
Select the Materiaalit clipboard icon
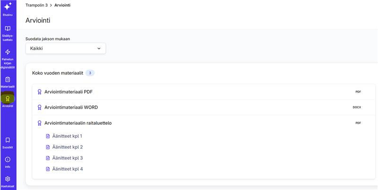click(x=8, y=79)
